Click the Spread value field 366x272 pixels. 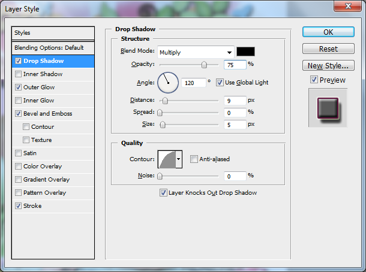tap(235, 113)
